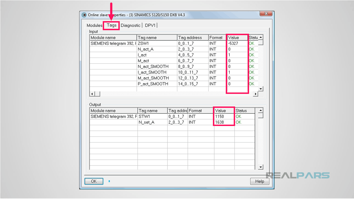Confirm the dialog with the OK button
This screenshot has height=199, width=354.
[x=94, y=181]
